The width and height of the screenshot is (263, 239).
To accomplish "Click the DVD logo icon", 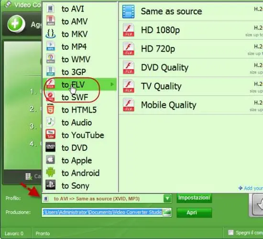I will pos(51,147).
